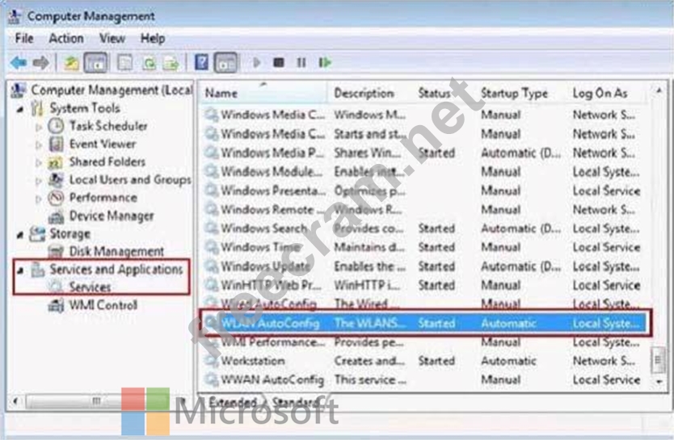Open the Action menu

pos(66,38)
